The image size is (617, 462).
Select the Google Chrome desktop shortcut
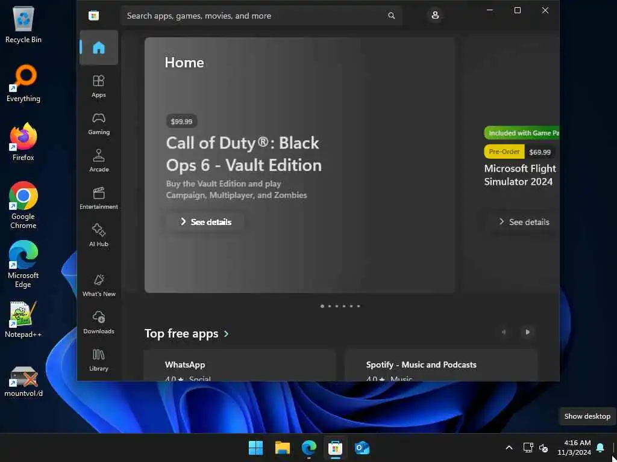tap(23, 206)
